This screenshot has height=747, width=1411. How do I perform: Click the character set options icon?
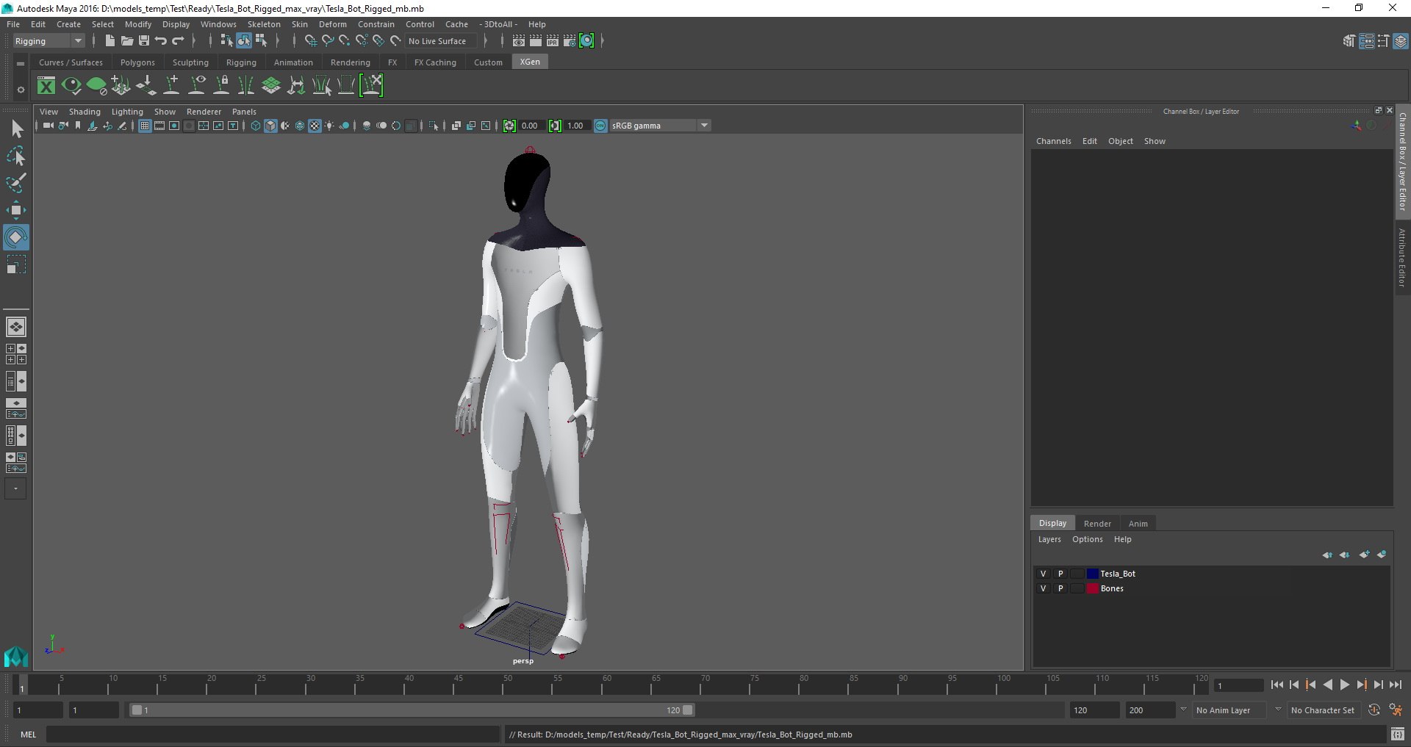coord(1395,710)
